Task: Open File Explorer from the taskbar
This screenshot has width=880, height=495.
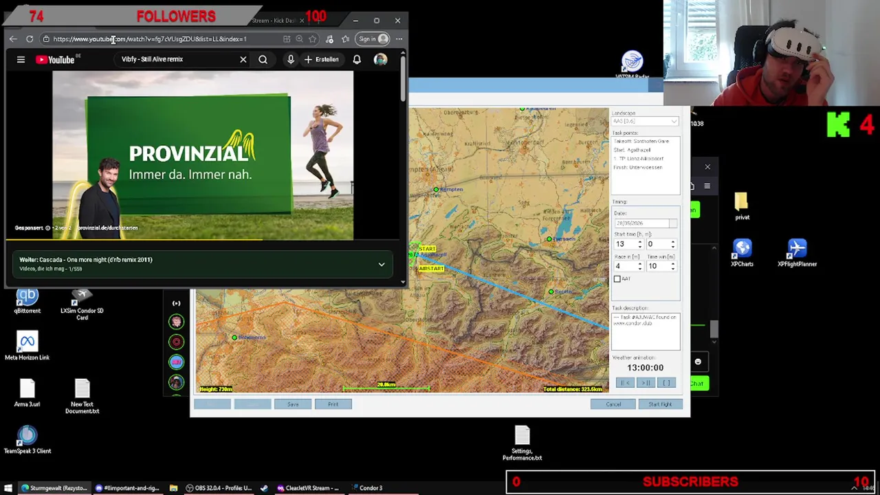Action: click(x=173, y=488)
